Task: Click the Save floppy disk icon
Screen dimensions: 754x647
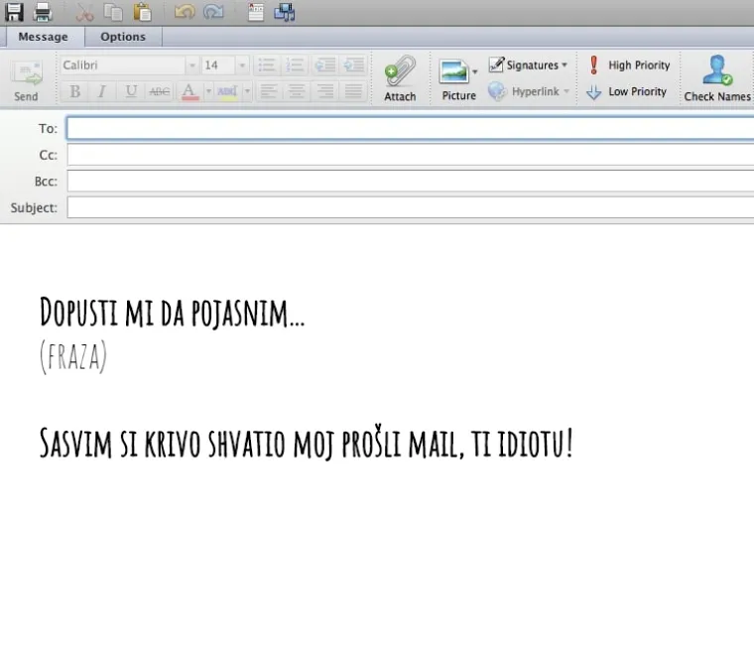Action: tap(14, 12)
